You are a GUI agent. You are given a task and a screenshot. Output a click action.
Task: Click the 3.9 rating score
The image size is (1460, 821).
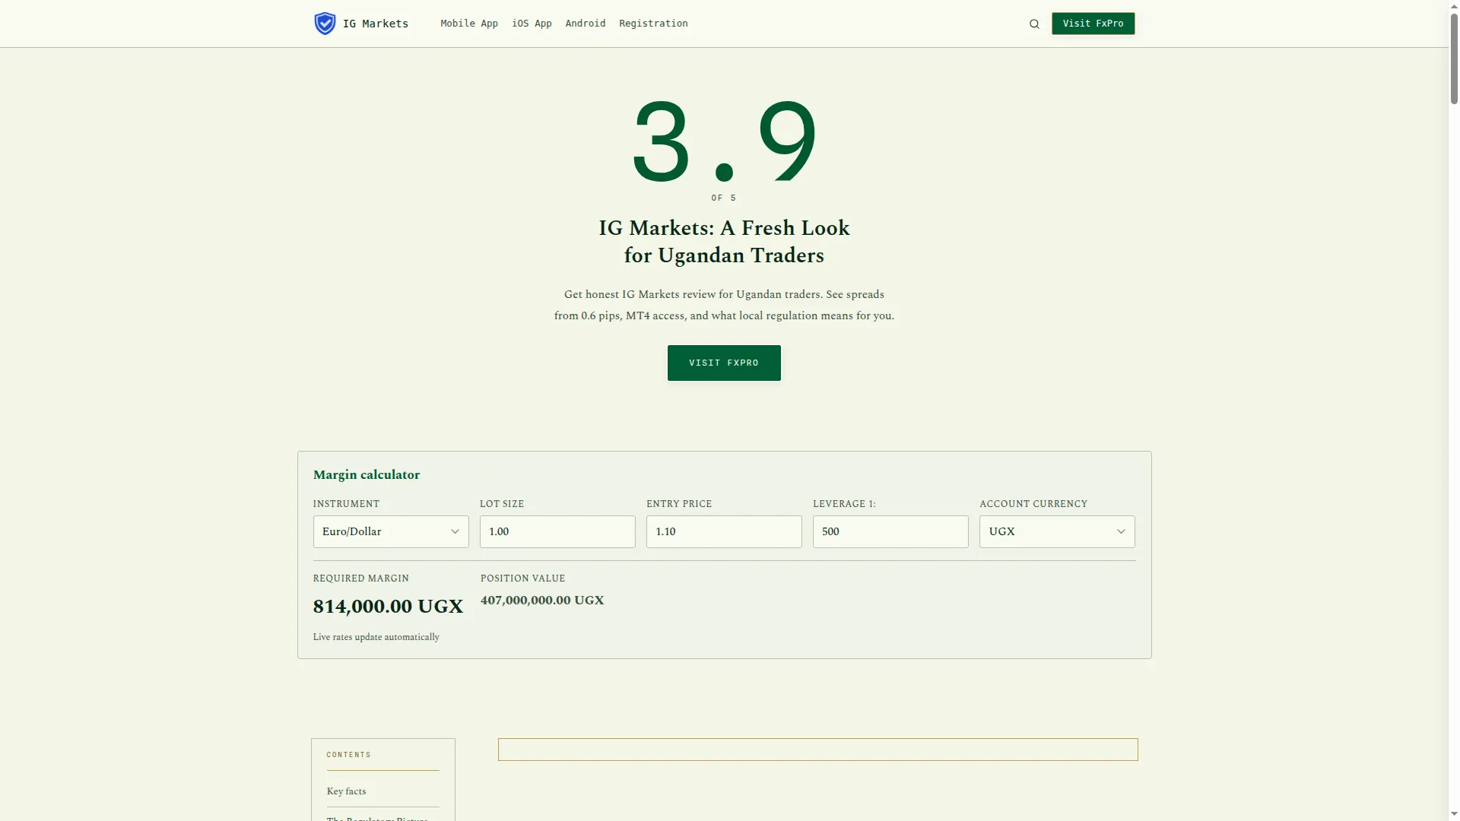pos(724,142)
